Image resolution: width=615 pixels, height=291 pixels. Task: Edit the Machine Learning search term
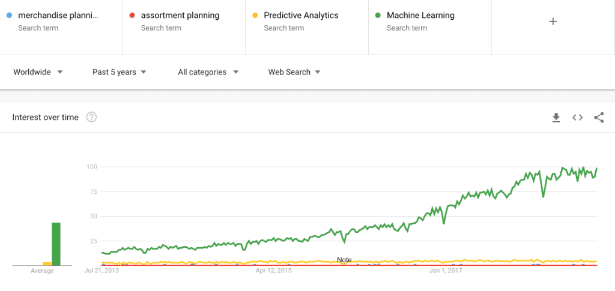[x=420, y=16]
